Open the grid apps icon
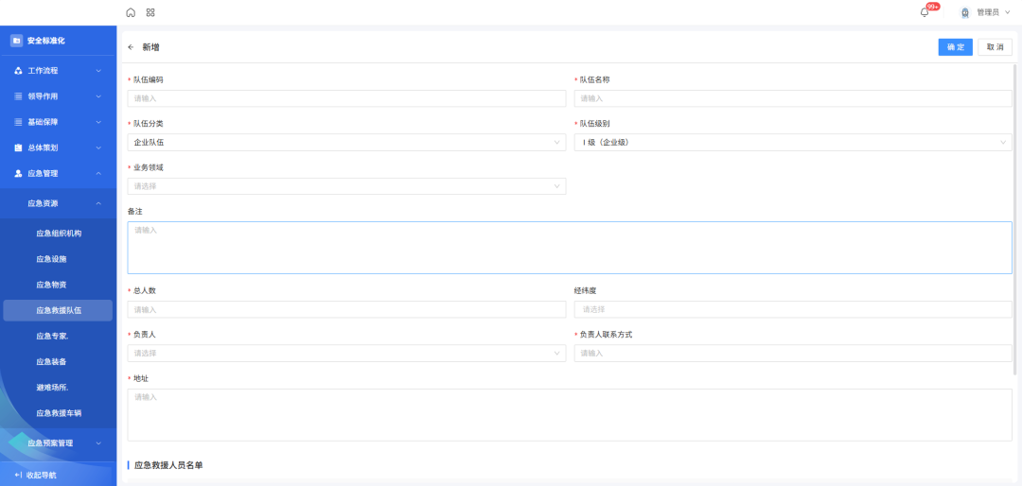This screenshot has height=486, width=1022. tap(150, 12)
